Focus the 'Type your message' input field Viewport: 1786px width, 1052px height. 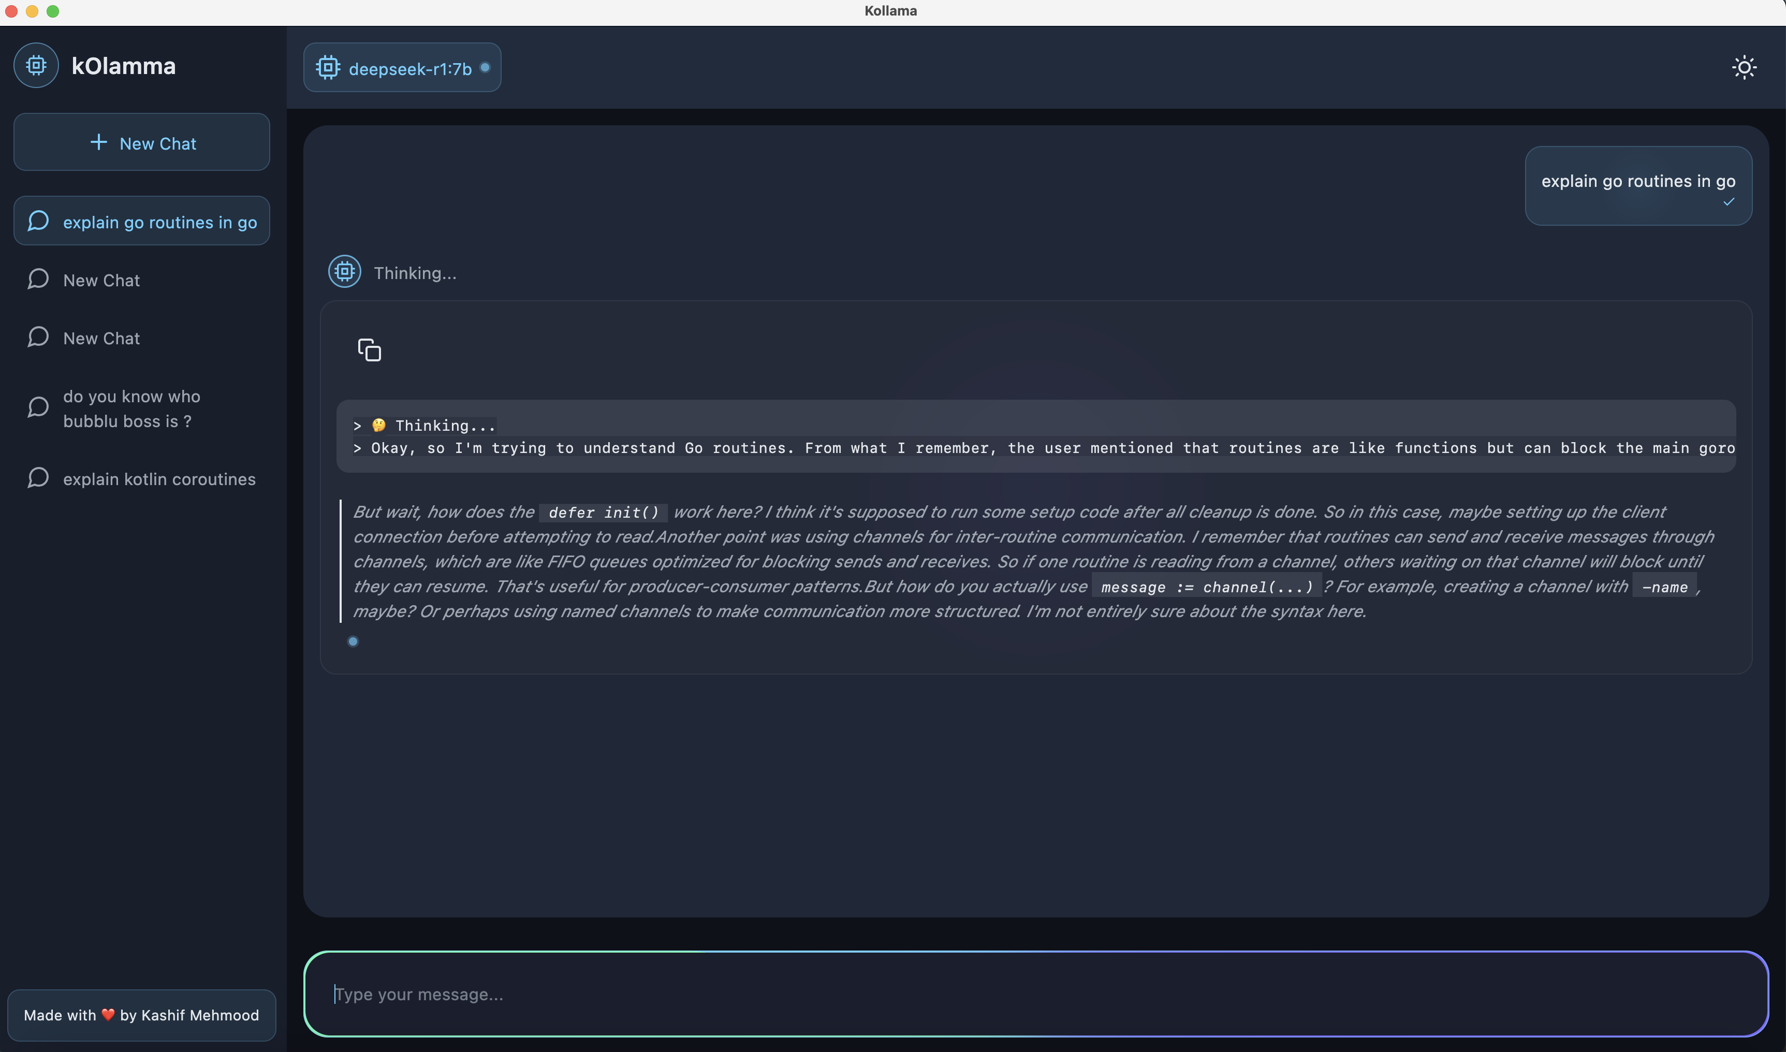click(1035, 994)
